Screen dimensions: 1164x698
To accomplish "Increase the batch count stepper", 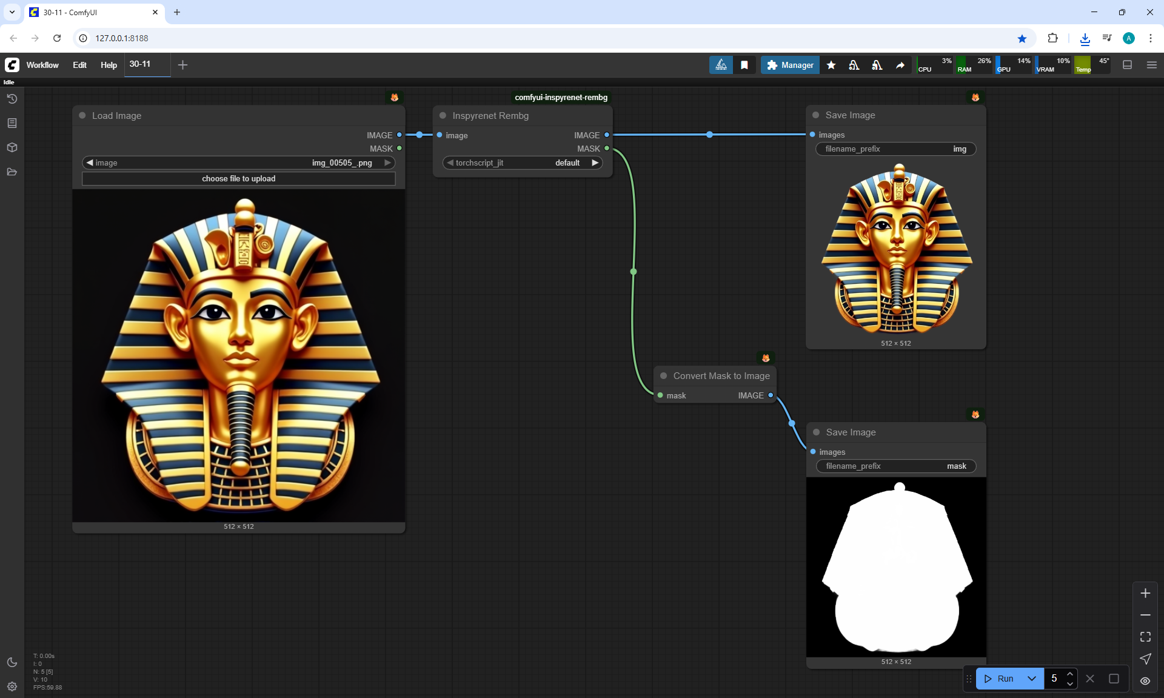I will click(x=1070, y=674).
